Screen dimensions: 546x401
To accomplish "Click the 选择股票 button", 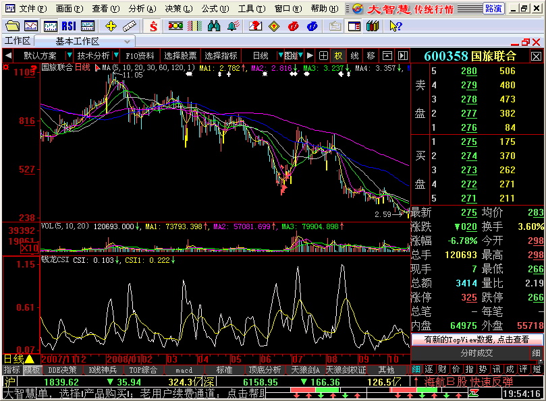I will point(180,56).
